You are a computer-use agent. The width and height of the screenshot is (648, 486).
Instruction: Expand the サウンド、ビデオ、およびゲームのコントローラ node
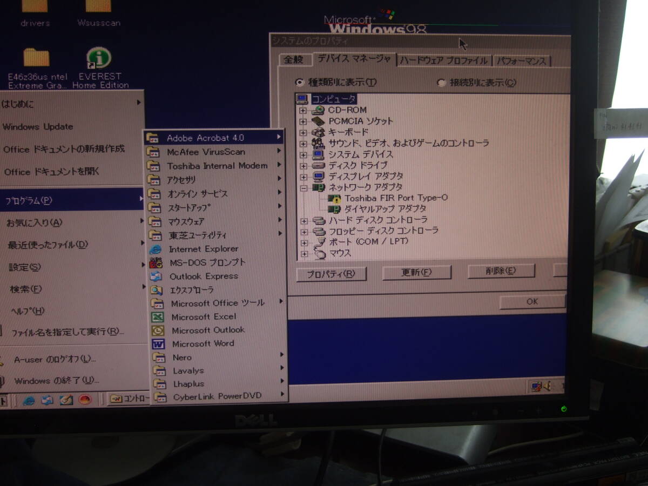tap(303, 144)
